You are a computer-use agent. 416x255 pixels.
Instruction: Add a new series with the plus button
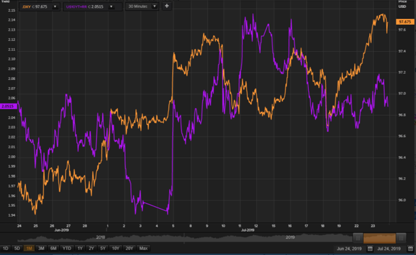(x=166, y=6)
